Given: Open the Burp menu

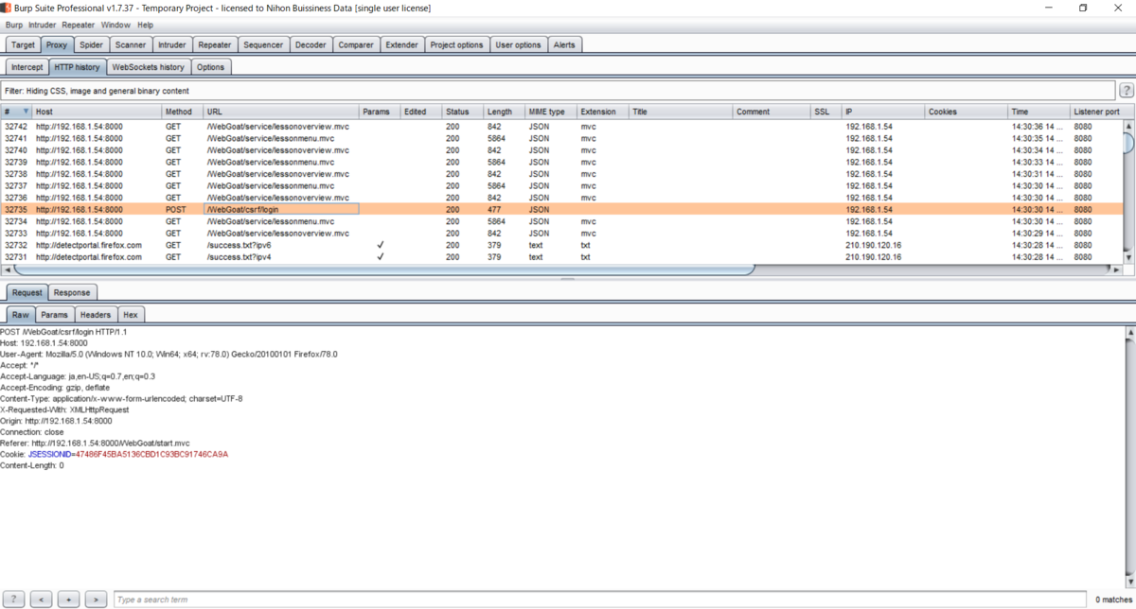Looking at the screenshot, I should click(14, 25).
